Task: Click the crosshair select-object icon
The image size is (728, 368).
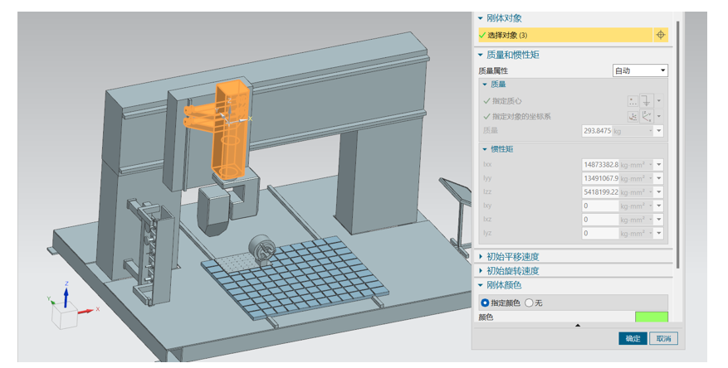Action: (661, 35)
